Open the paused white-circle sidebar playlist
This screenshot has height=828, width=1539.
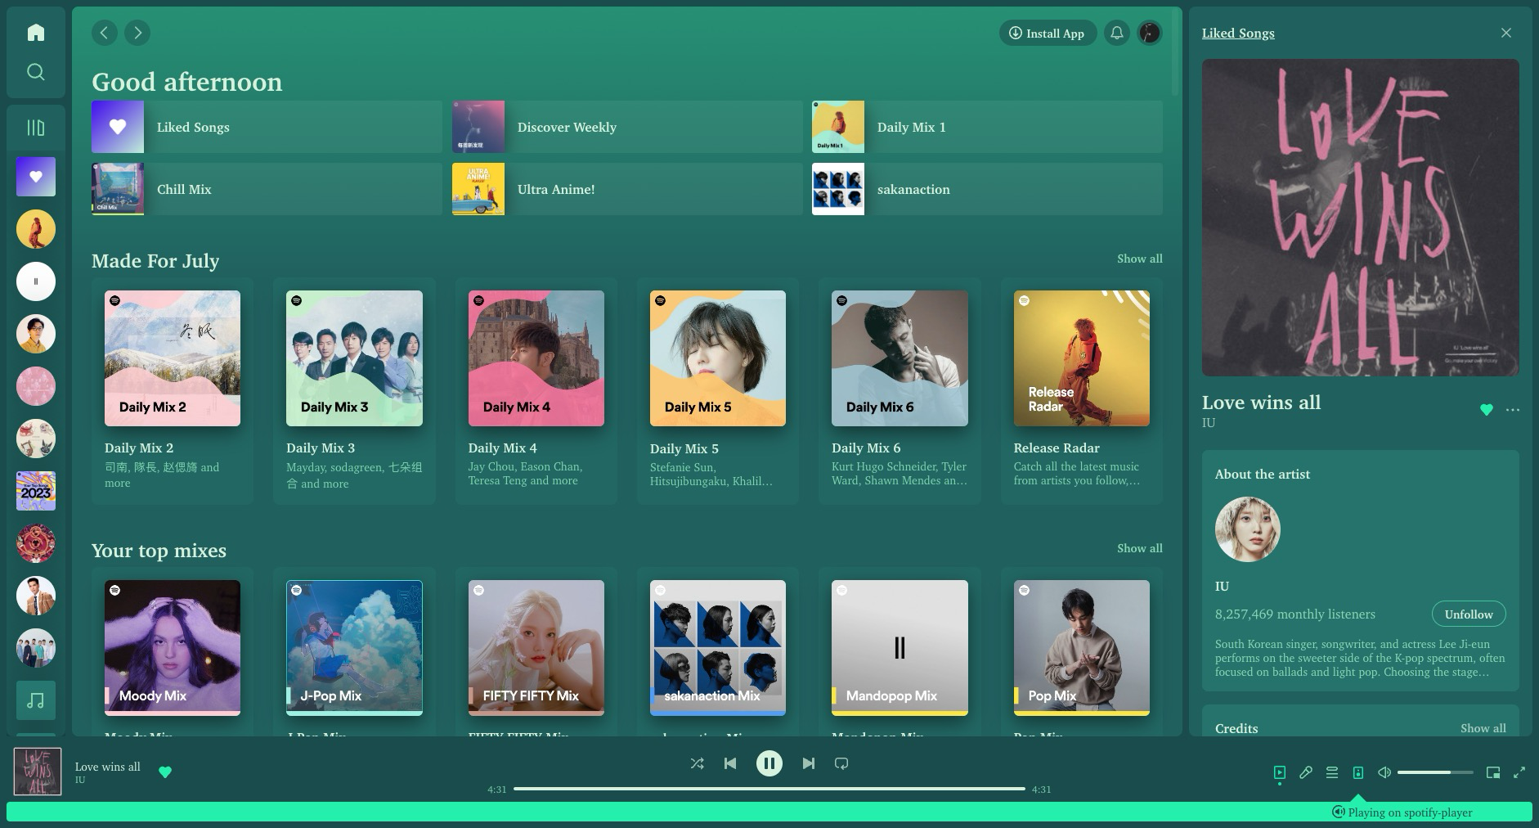point(36,281)
